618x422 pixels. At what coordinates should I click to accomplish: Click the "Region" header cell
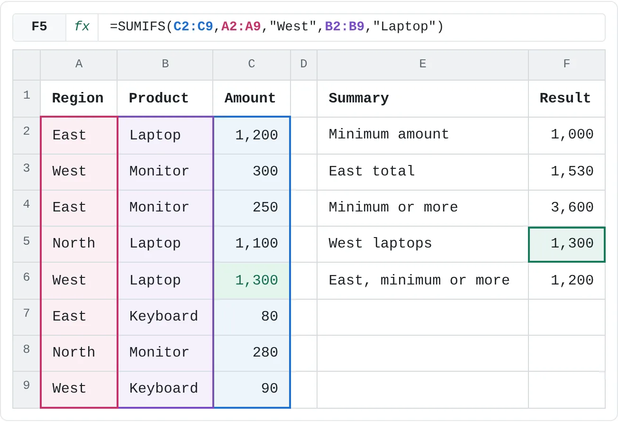pyautogui.click(x=79, y=99)
